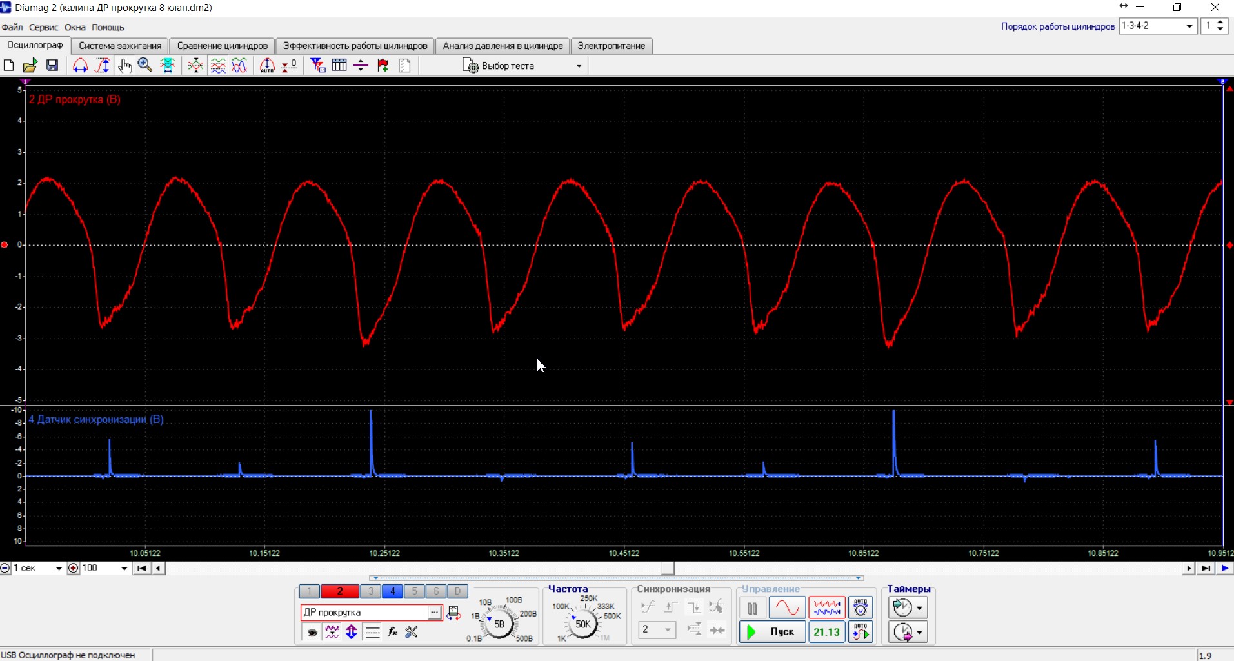Viewport: 1234px width, 661px height.
Task: Open the Помощь menu
Action: coord(108,27)
